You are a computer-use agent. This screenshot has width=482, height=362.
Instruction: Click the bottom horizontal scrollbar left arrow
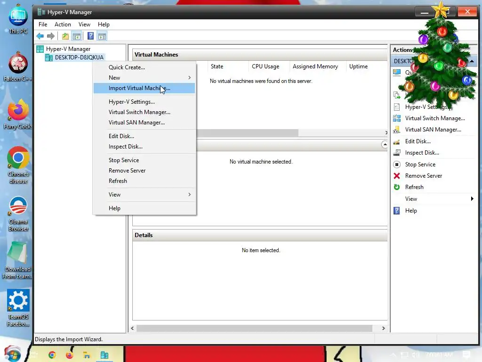tap(132, 329)
